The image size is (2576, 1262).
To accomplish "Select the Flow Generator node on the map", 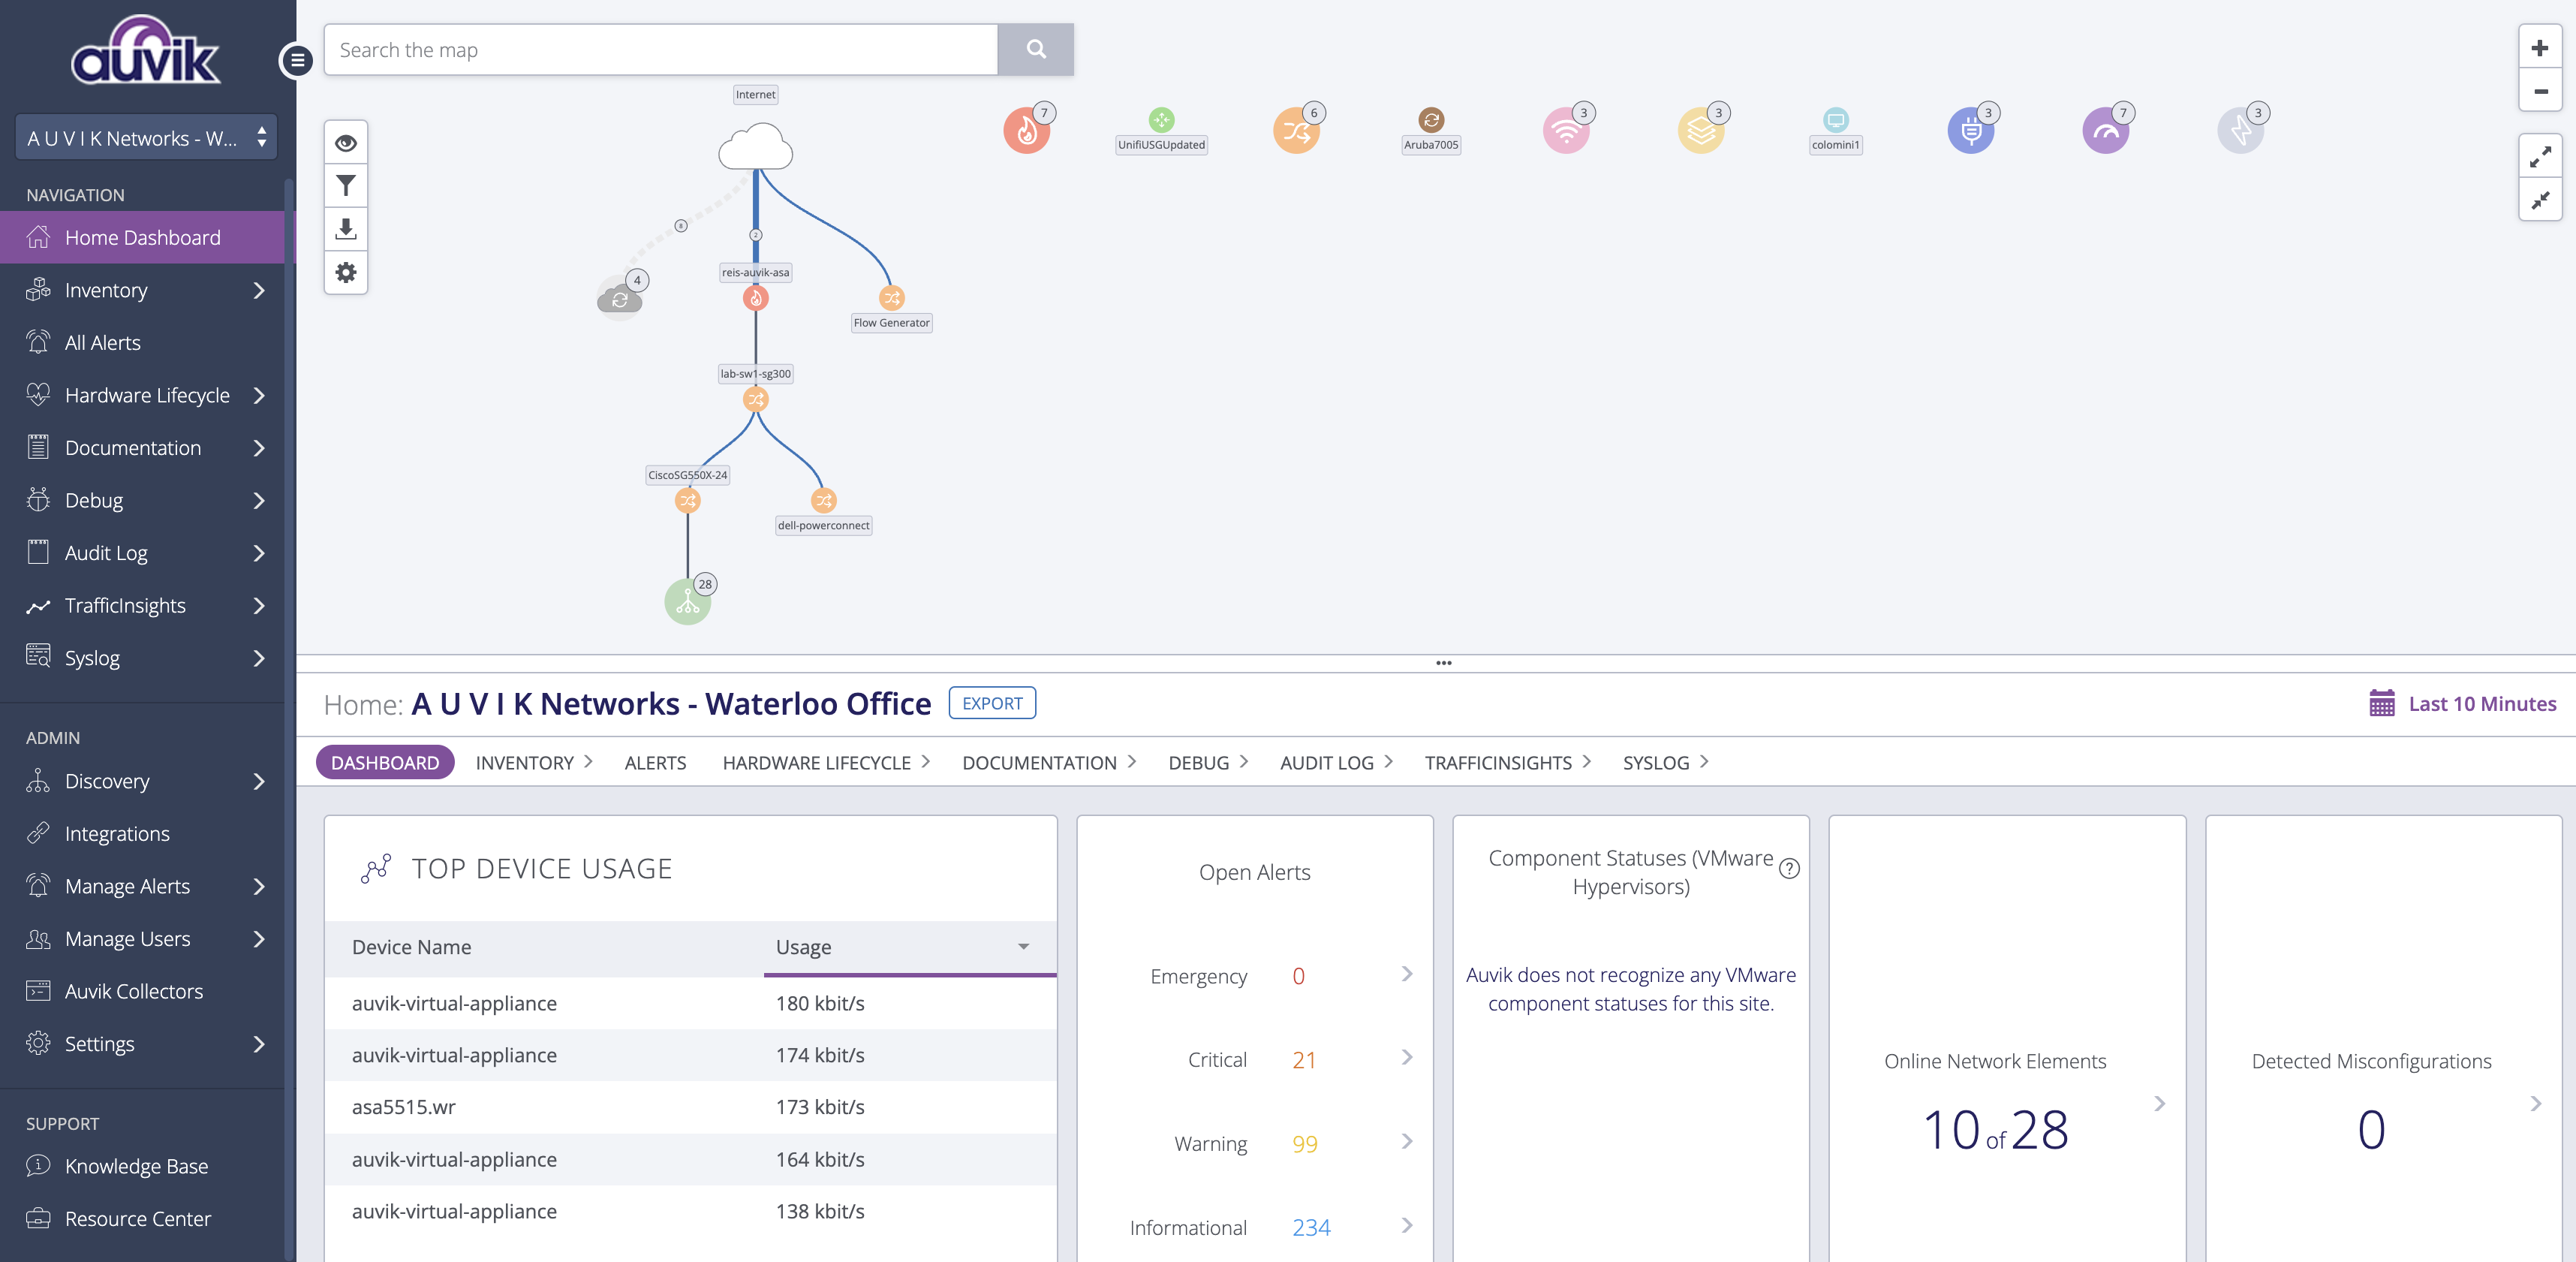I will [890, 297].
